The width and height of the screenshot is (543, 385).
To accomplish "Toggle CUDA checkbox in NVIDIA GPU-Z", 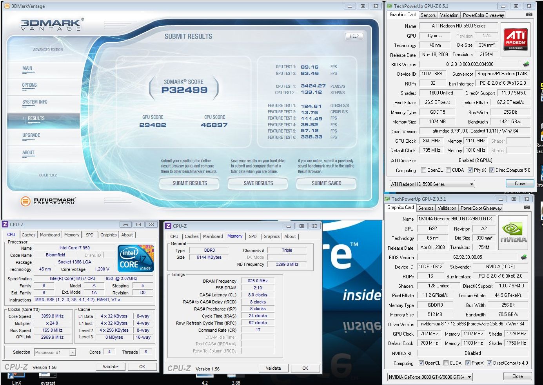I will [x=446, y=363].
